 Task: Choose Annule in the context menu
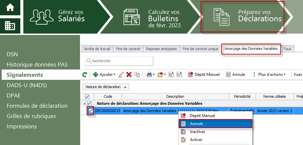[216, 124]
